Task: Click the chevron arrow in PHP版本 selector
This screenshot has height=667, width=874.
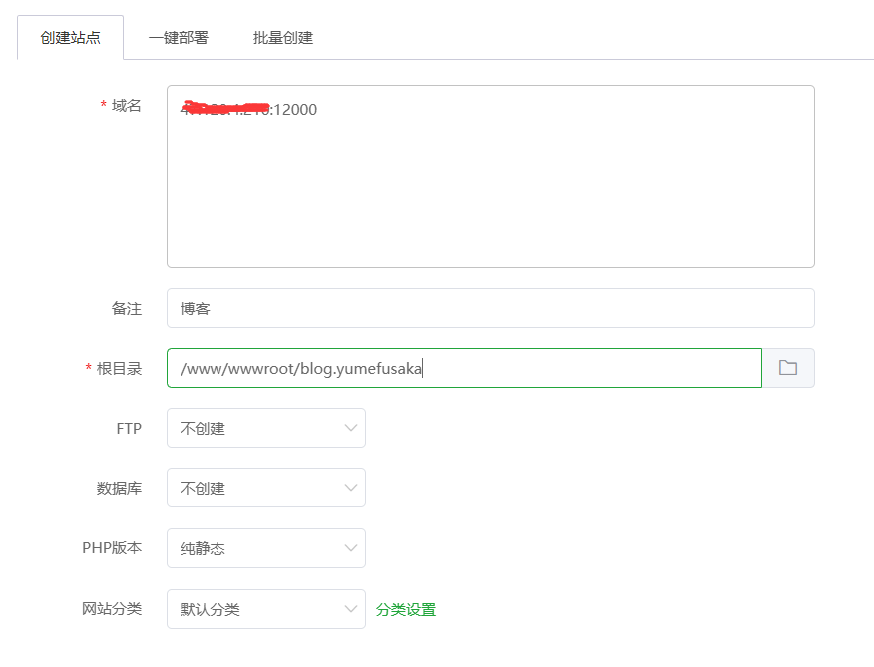Action: tap(350, 548)
